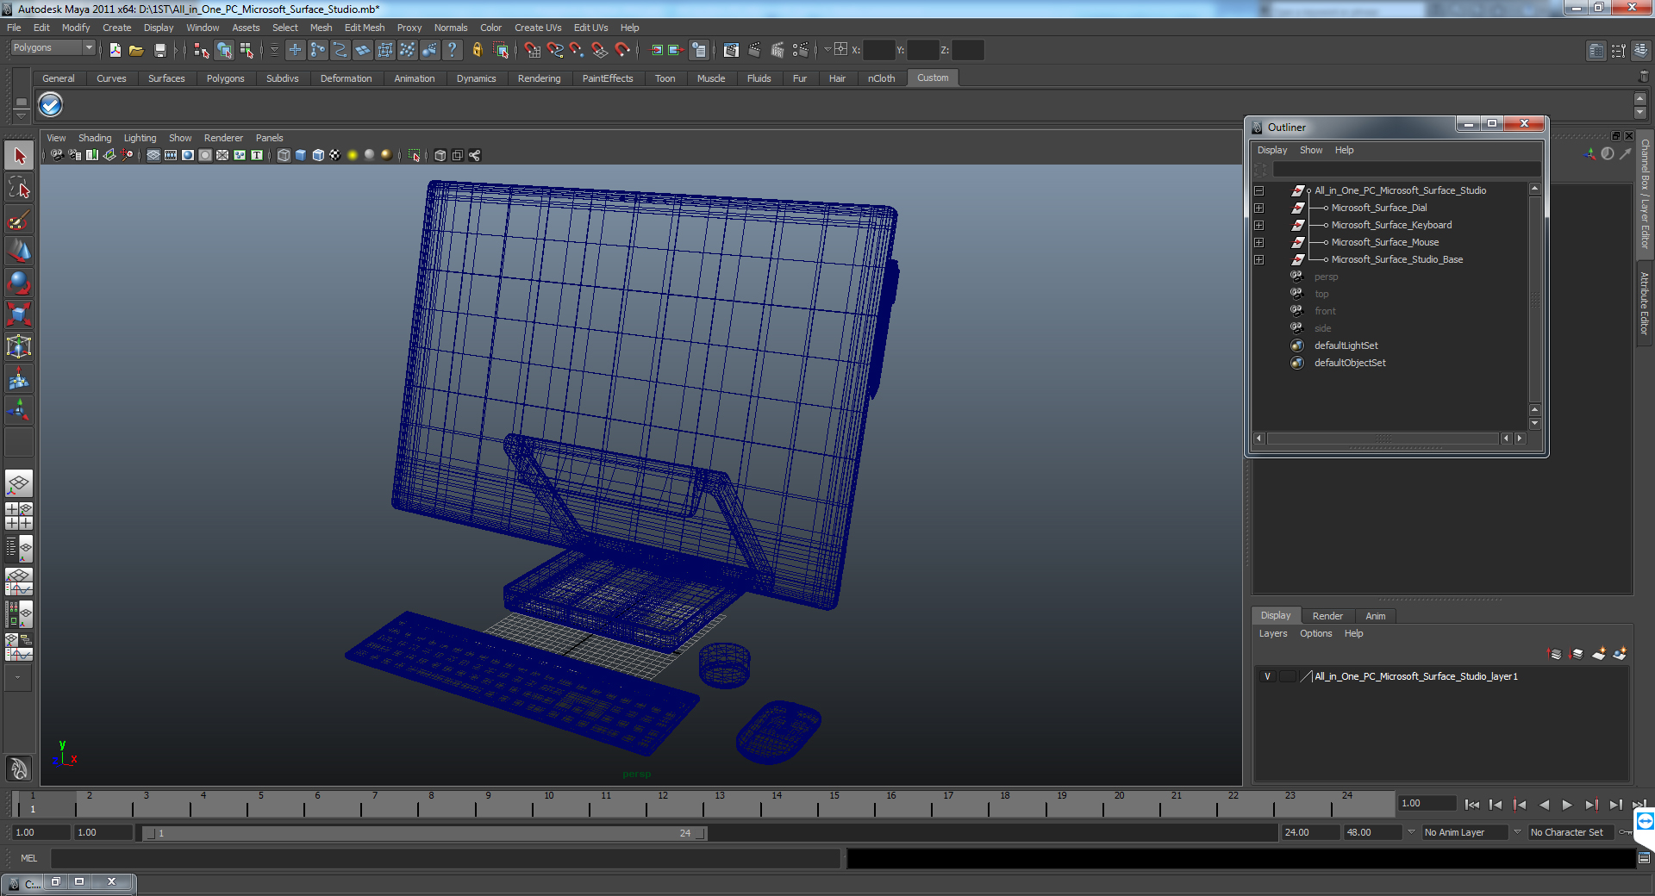Select the Show Manipulator tool

19,410
